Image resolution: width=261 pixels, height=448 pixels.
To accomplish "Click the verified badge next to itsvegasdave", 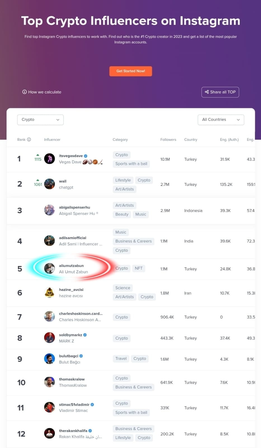I will point(86,156).
